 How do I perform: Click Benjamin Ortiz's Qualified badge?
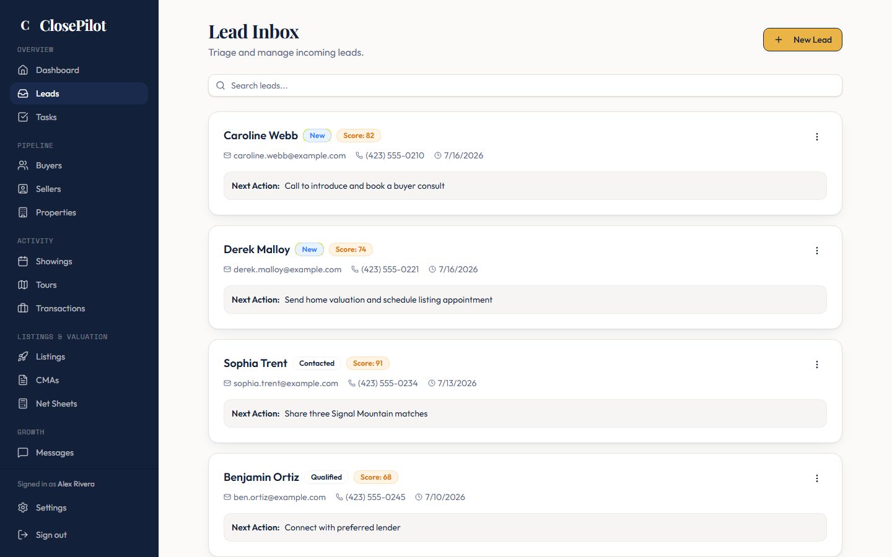326,477
